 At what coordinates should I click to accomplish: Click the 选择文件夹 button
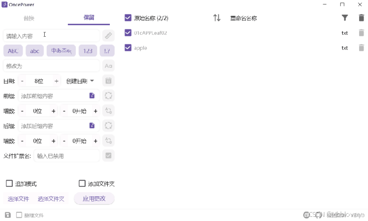51,199
